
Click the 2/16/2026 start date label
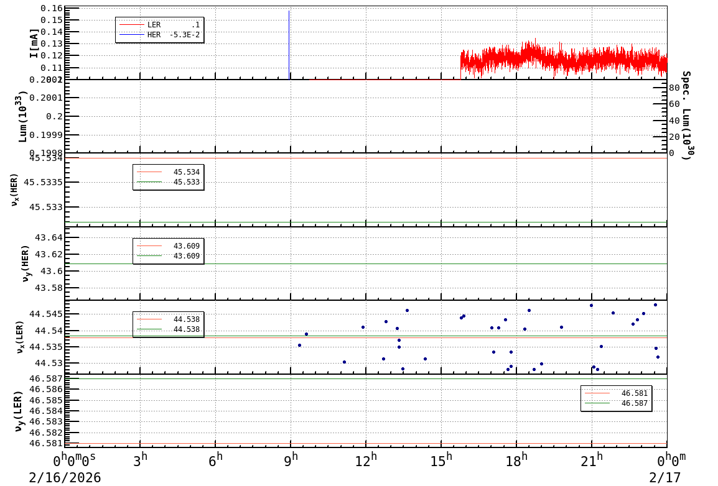(65, 477)
